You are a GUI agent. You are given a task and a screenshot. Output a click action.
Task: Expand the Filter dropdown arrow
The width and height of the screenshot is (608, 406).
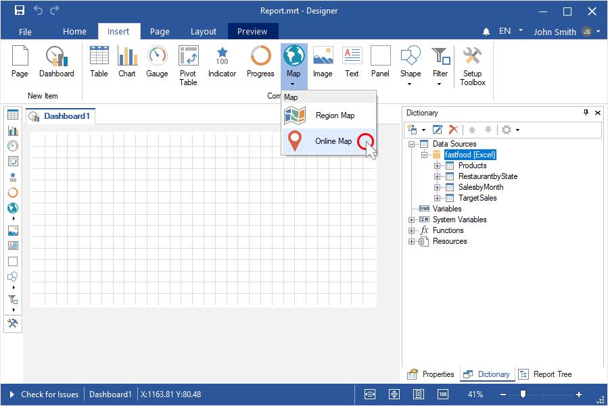440,84
